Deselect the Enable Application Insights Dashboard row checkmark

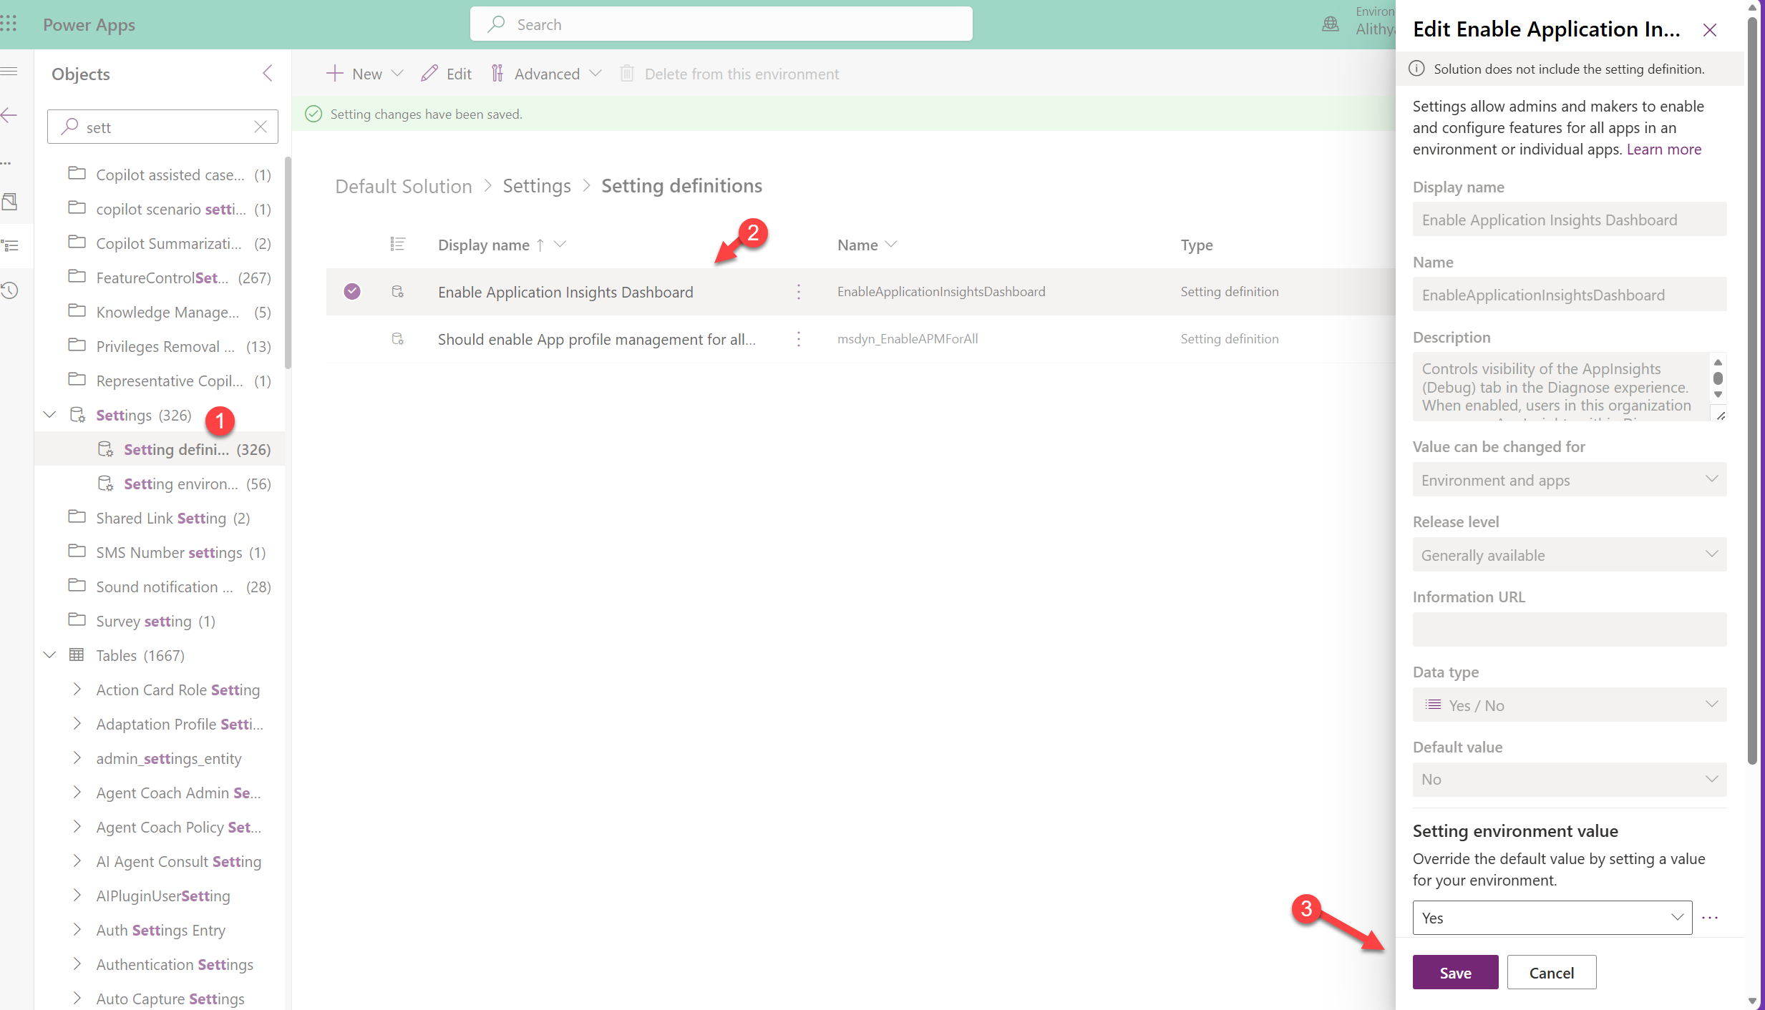coord(351,291)
